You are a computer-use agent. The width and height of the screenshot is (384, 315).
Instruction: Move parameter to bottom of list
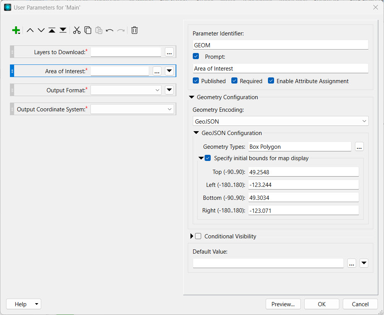pyautogui.click(x=63, y=31)
